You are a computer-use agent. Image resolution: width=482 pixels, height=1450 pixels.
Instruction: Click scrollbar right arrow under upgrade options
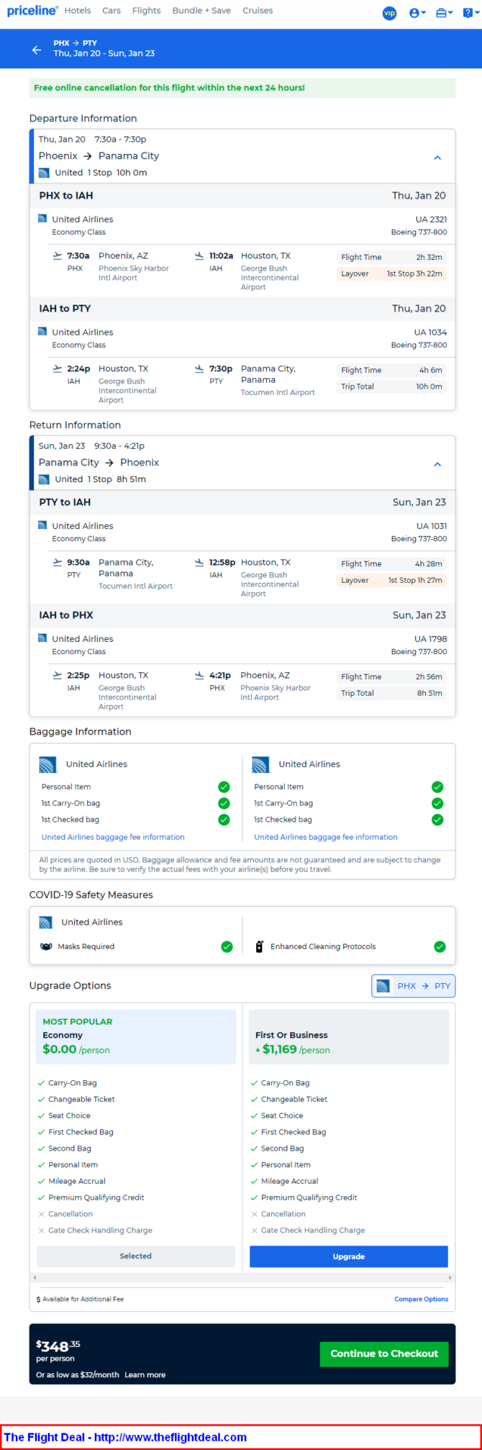click(x=450, y=1277)
